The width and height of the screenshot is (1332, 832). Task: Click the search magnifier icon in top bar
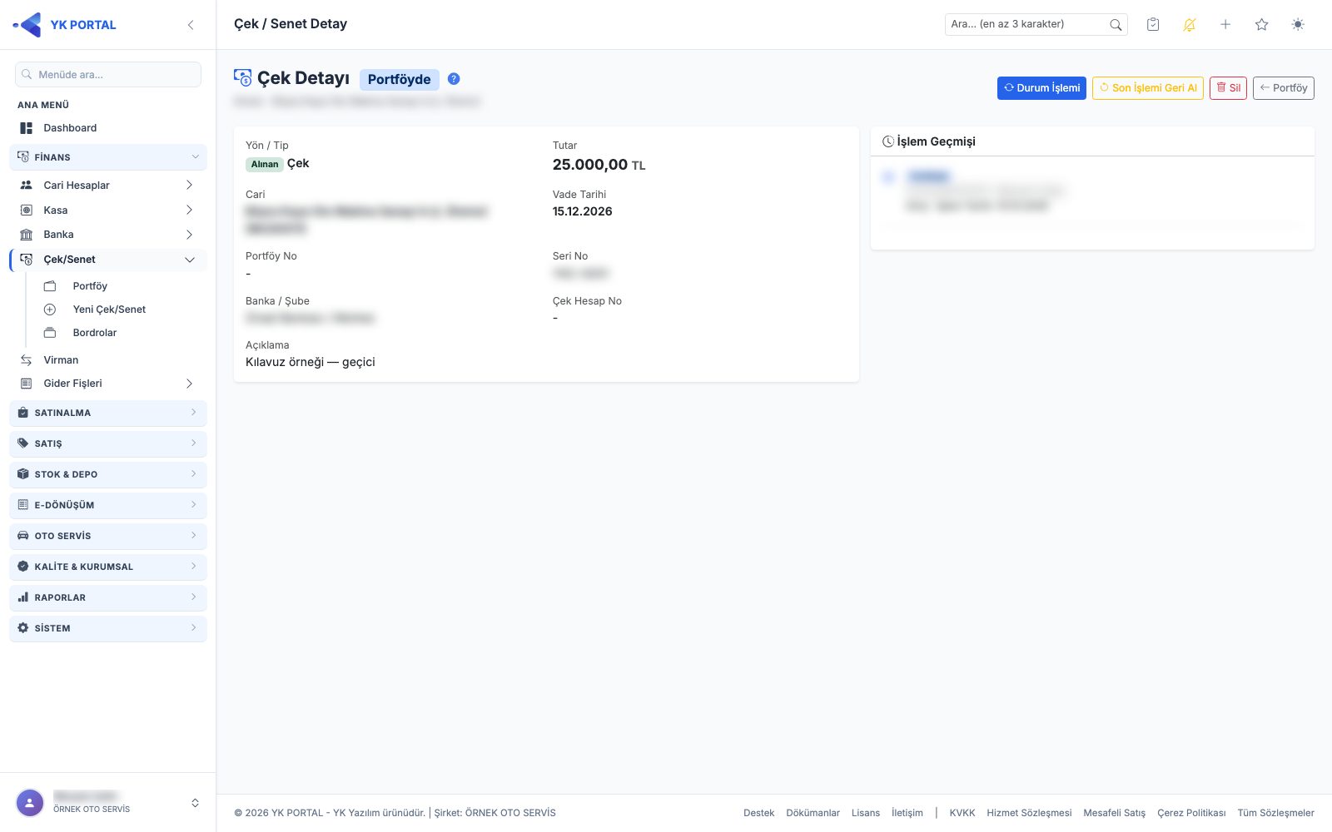click(1116, 25)
